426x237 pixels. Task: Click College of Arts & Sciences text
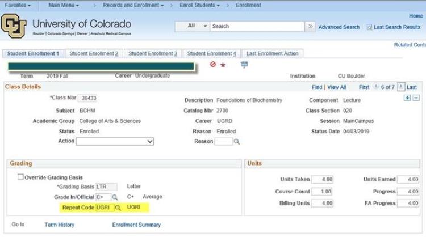[x=110, y=121]
